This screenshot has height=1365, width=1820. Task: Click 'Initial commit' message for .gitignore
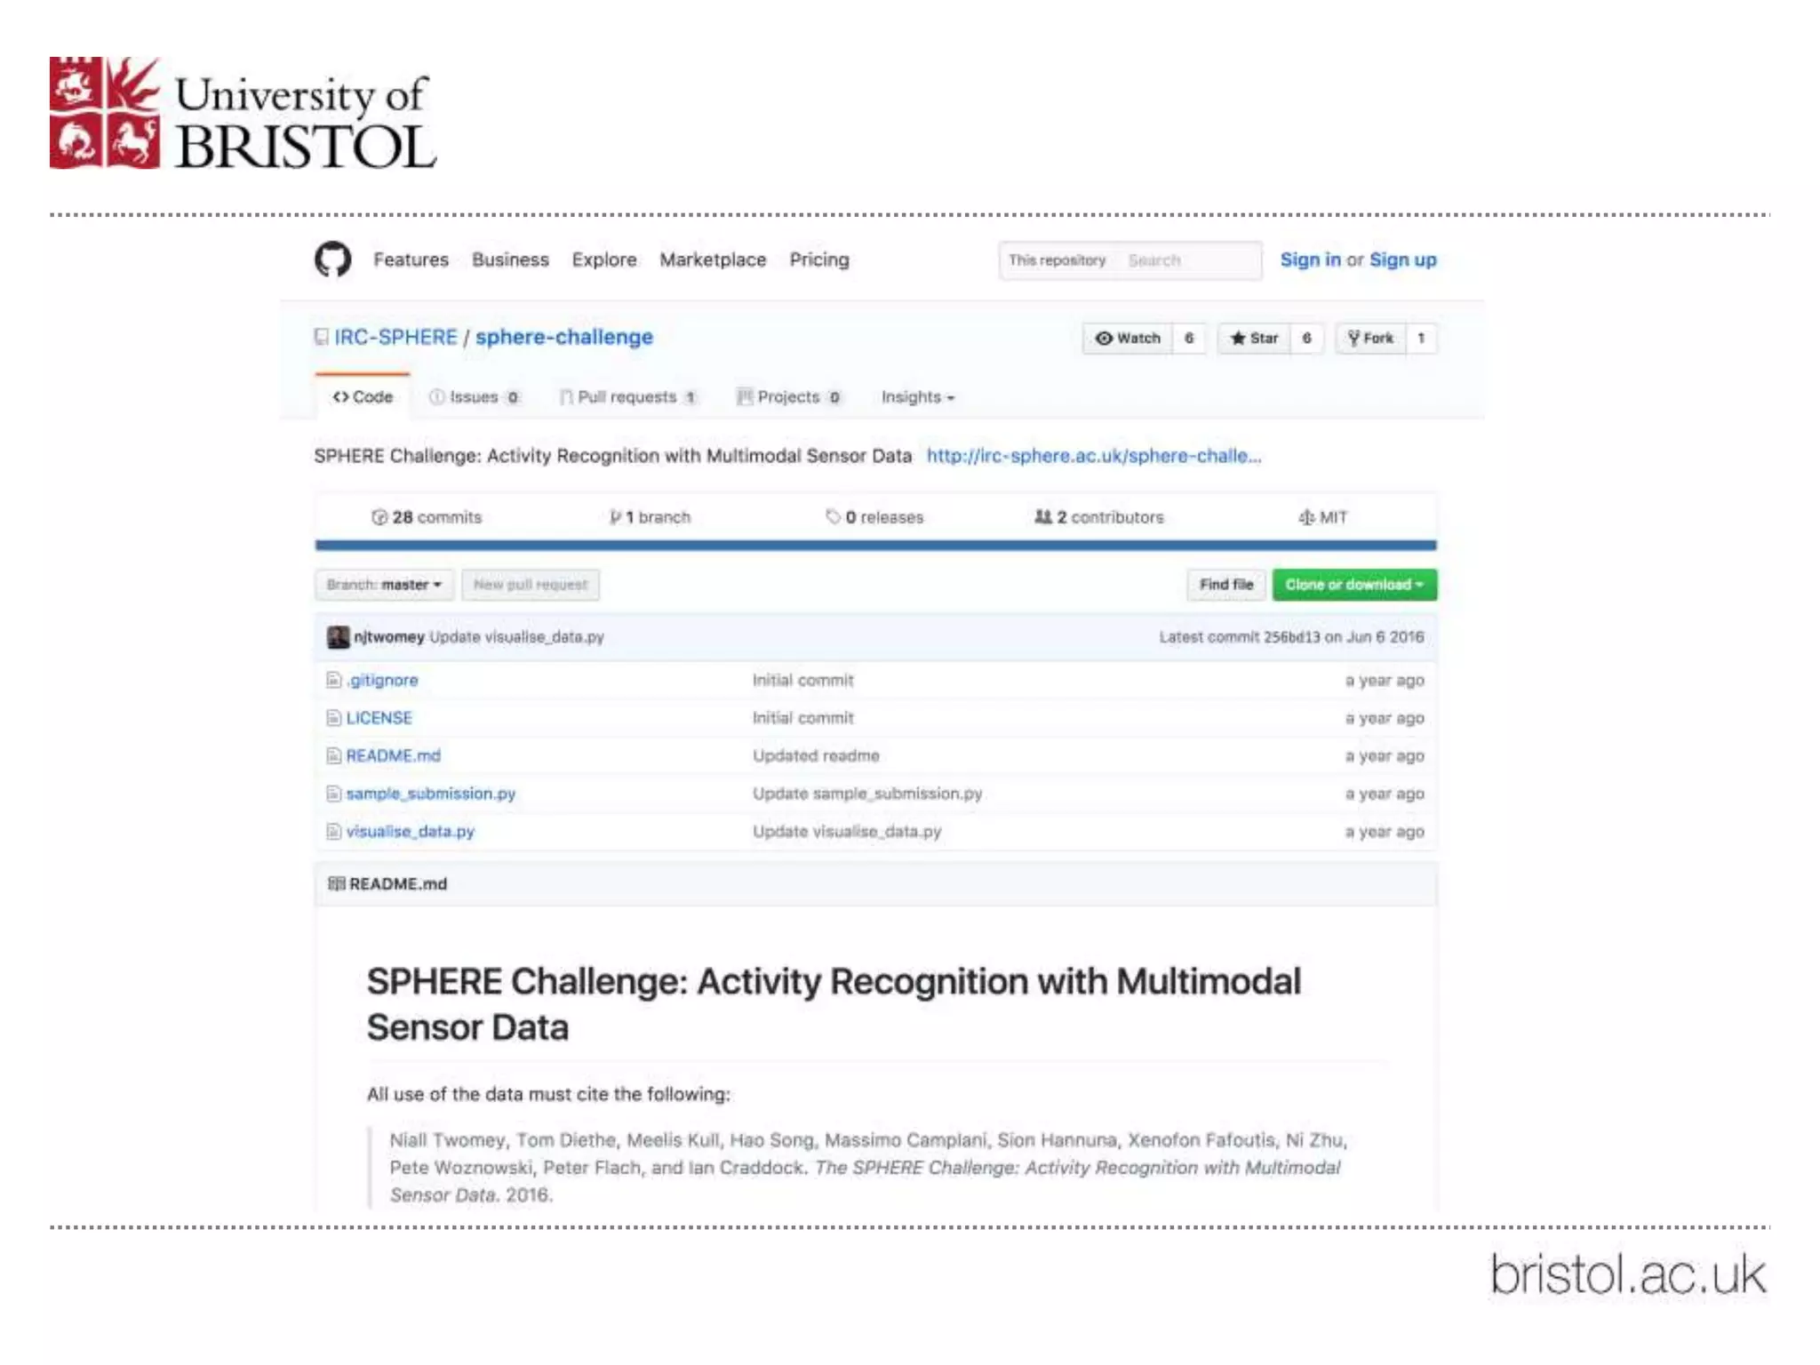[803, 680]
